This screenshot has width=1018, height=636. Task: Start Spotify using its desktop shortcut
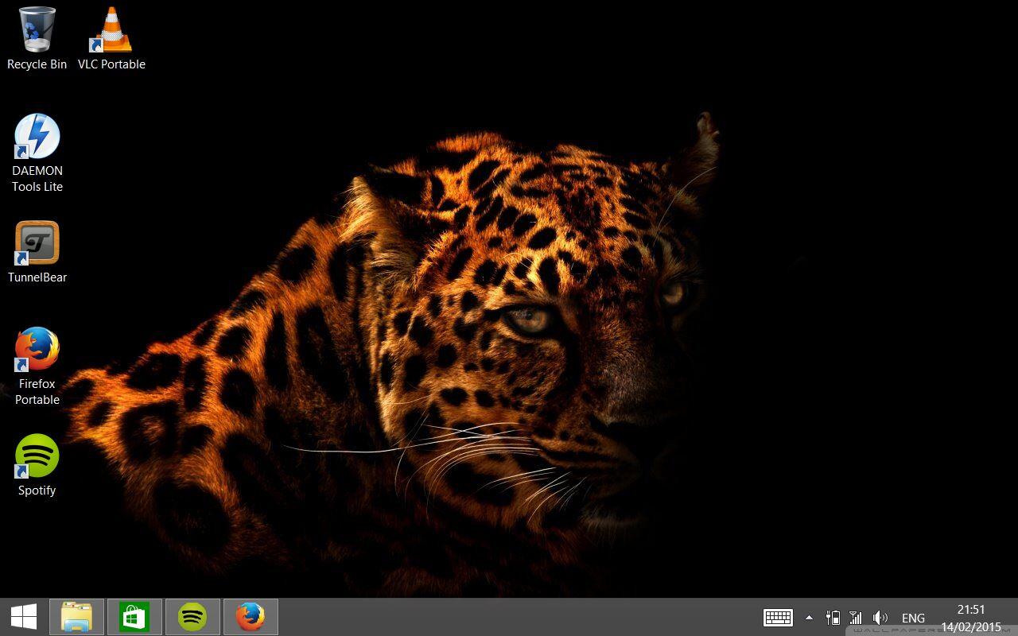point(37,455)
